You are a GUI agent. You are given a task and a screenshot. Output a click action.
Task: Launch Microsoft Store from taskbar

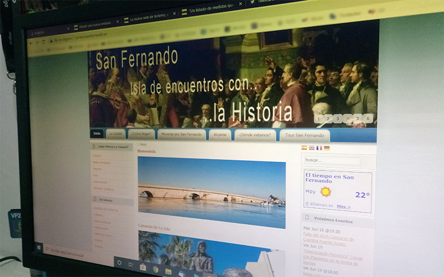(x=143, y=268)
